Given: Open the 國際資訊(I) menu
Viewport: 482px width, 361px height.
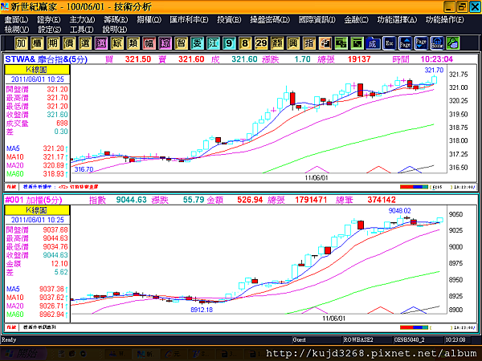Looking at the screenshot, I should 317,19.
